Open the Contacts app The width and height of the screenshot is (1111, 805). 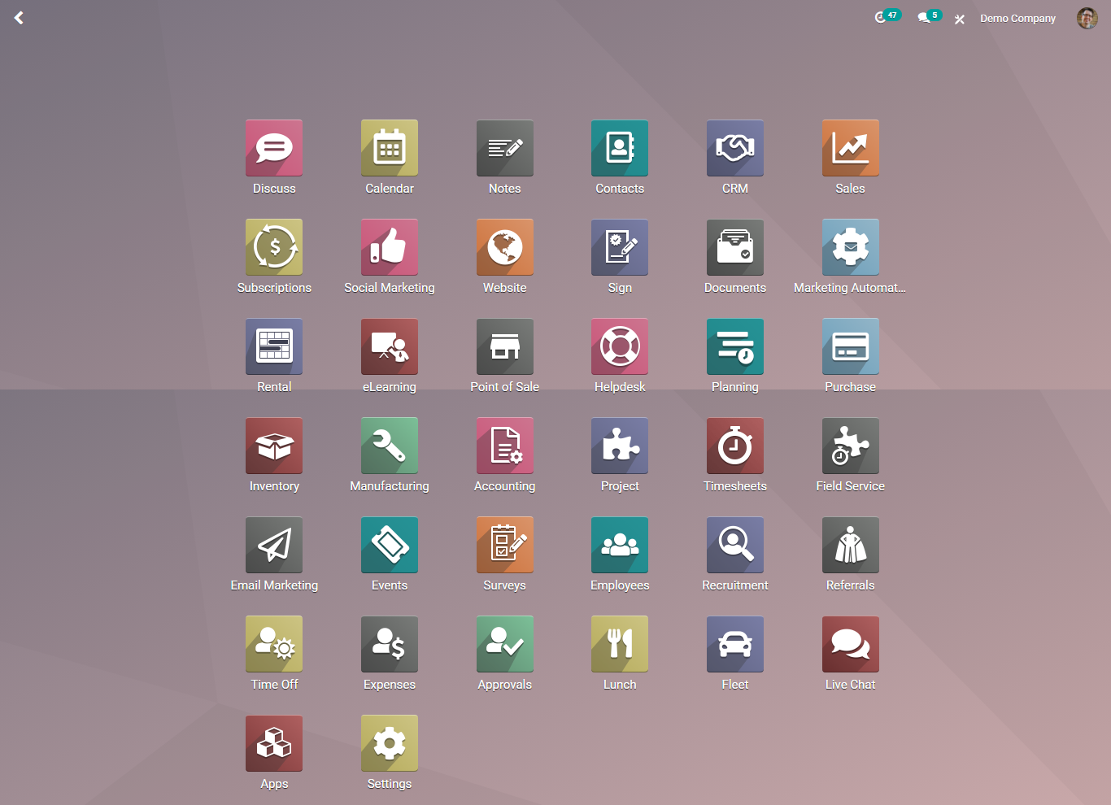pyautogui.click(x=620, y=148)
